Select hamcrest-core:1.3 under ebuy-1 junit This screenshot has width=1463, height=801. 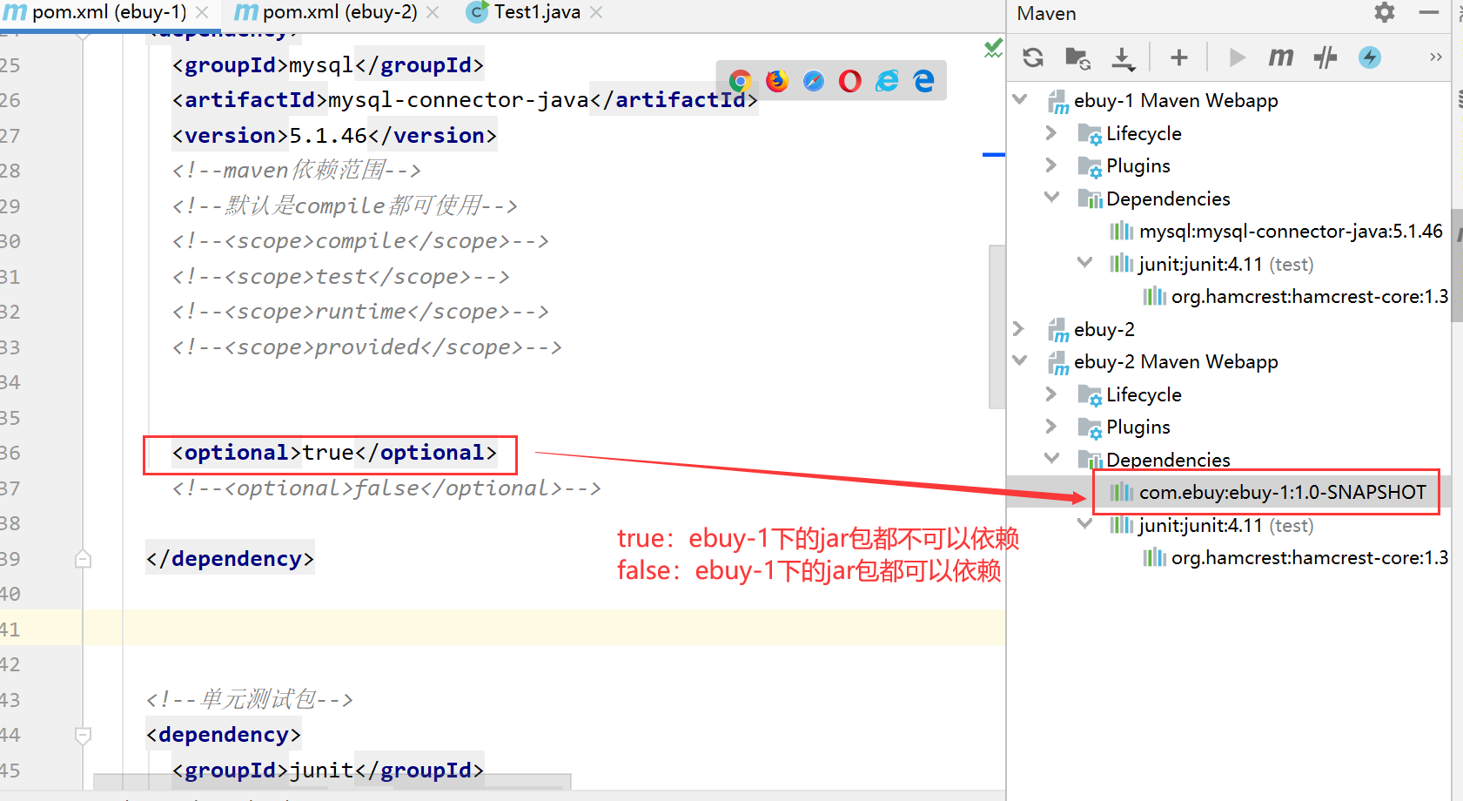click(x=1310, y=296)
